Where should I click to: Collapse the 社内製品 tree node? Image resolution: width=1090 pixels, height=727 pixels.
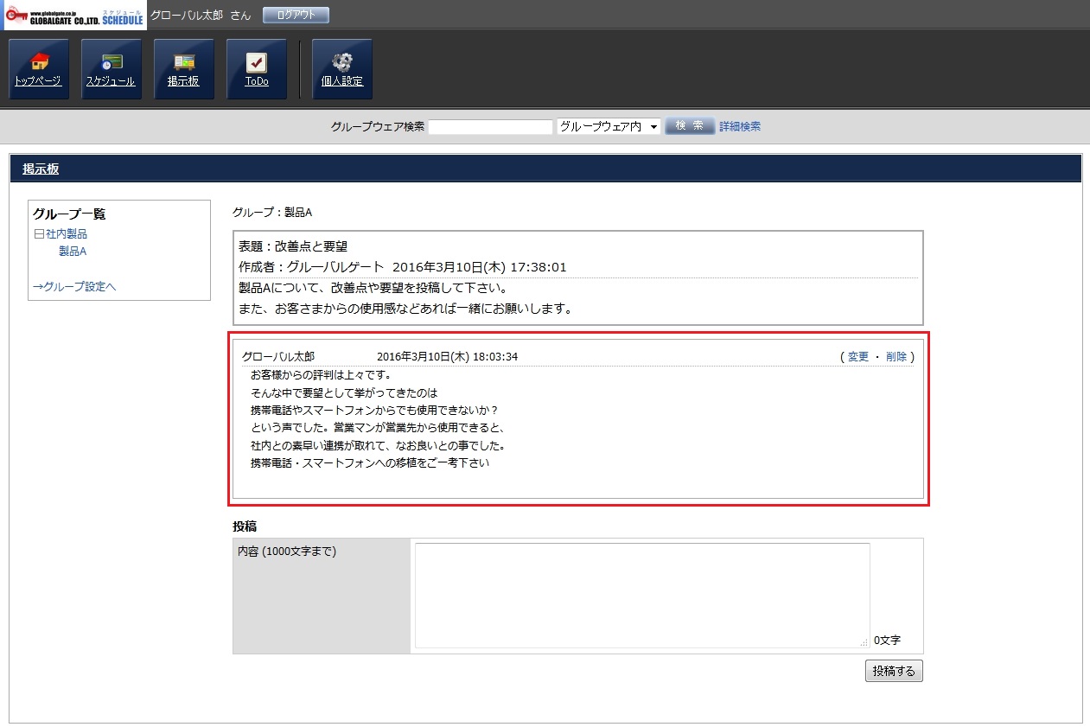pos(38,234)
